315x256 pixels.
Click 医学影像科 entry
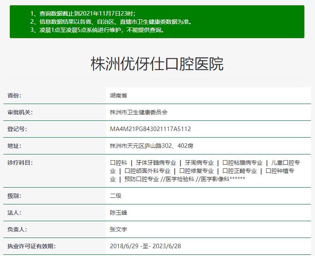pos(215,179)
